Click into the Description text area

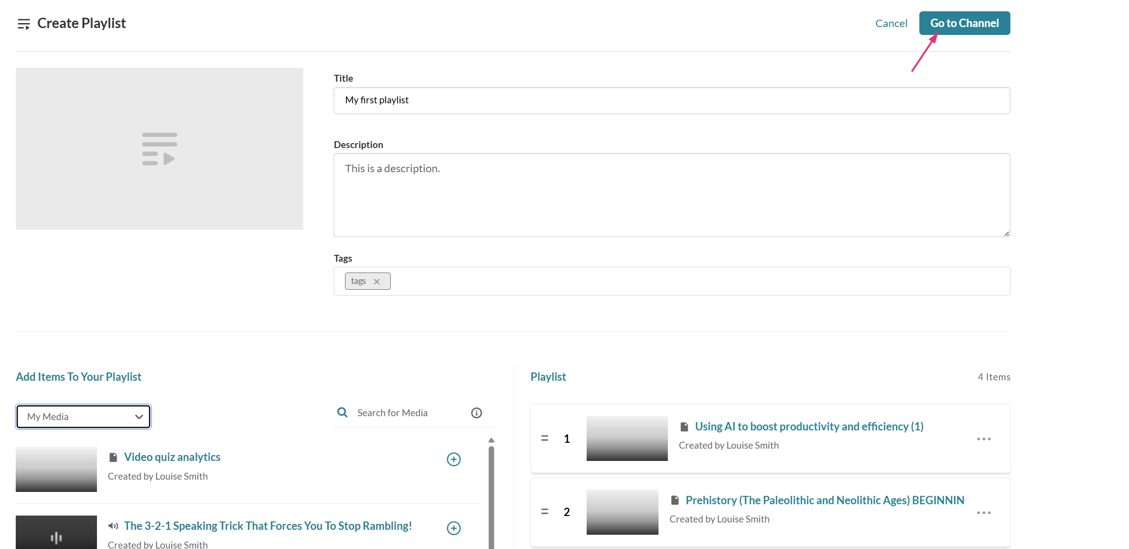pos(671,195)
